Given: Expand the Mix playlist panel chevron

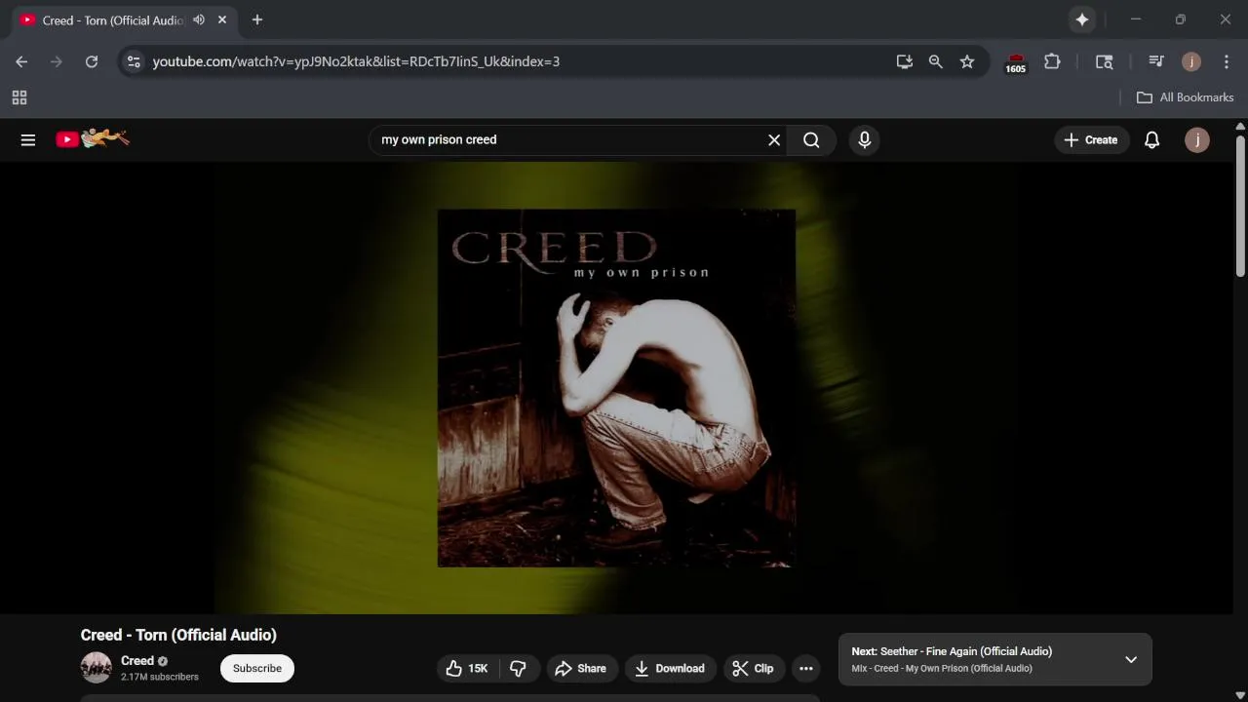Looking at the screenshot, I should pos(1131,659).
